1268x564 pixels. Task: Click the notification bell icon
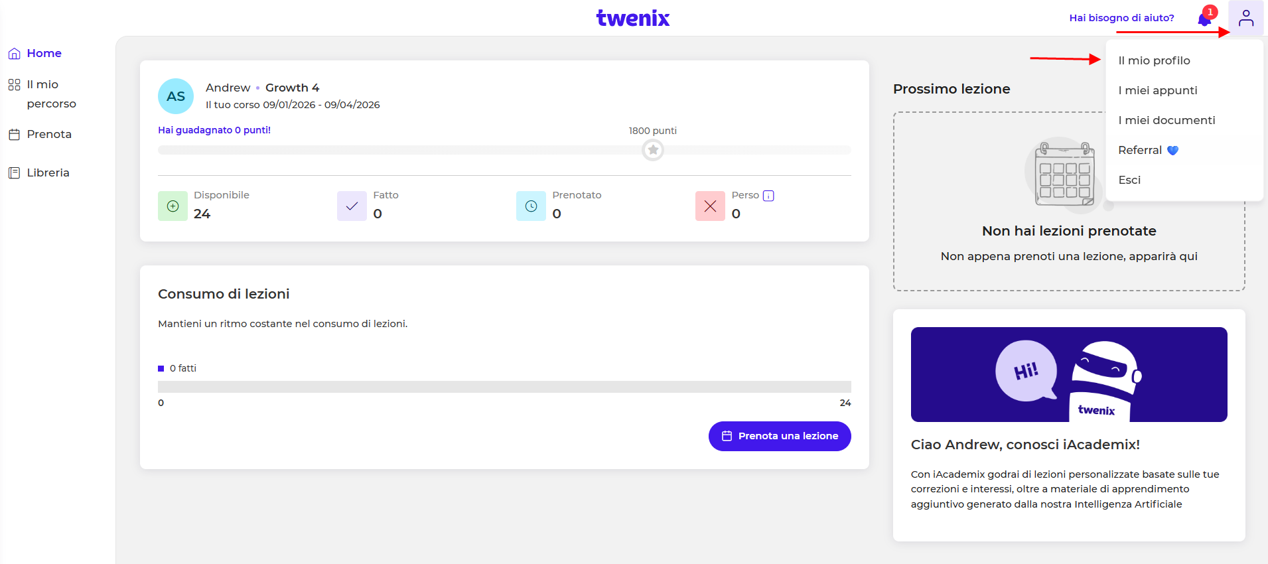tap(1204, 19)
